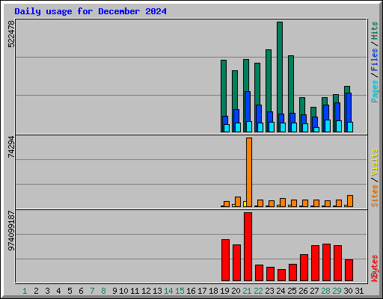The height and width of the screenshot is (299, 383).
Task: Click the 974099187 KBytes axis value
Action: coord(11,231)
